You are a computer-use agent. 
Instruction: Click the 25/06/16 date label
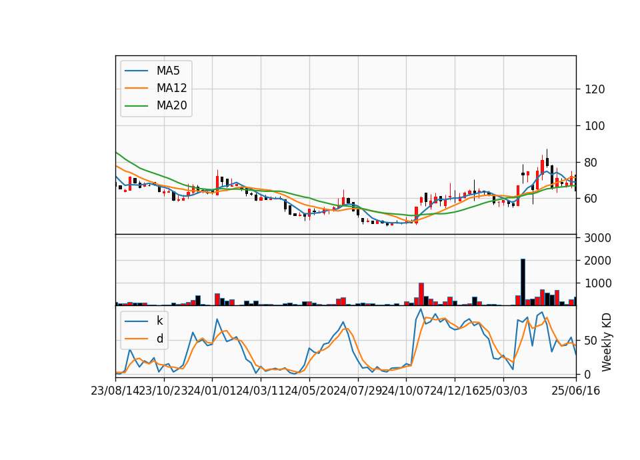pyautogui.click(x=575, y=391)
